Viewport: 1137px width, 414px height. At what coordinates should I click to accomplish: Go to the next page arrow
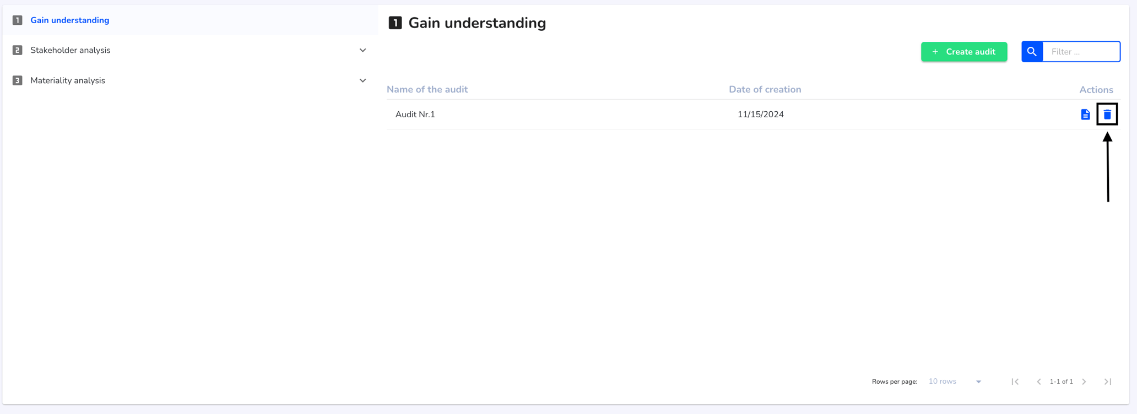tap(1084, 382)
